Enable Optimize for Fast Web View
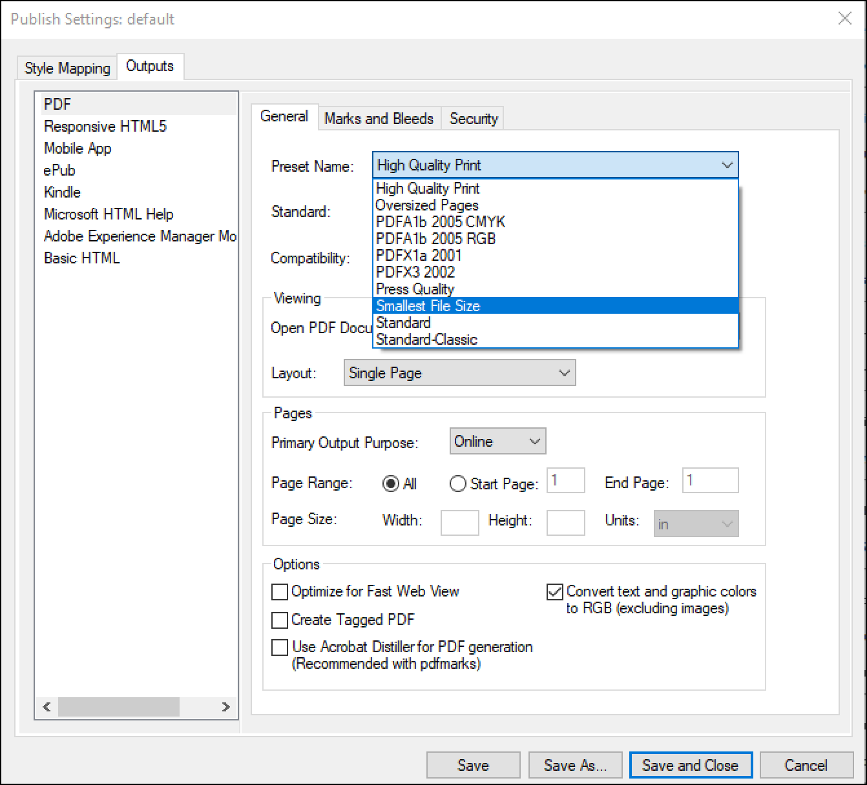867x785 pixels. point(279,591)
